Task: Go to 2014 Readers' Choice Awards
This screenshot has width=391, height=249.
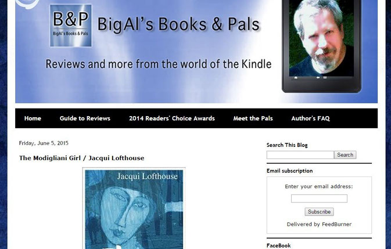Action: point(172,118)
